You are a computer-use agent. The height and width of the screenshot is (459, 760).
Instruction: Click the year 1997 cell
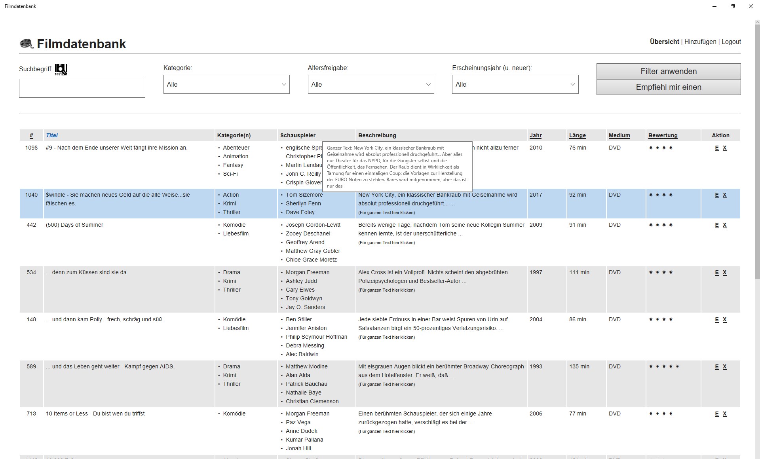(536, 272)
